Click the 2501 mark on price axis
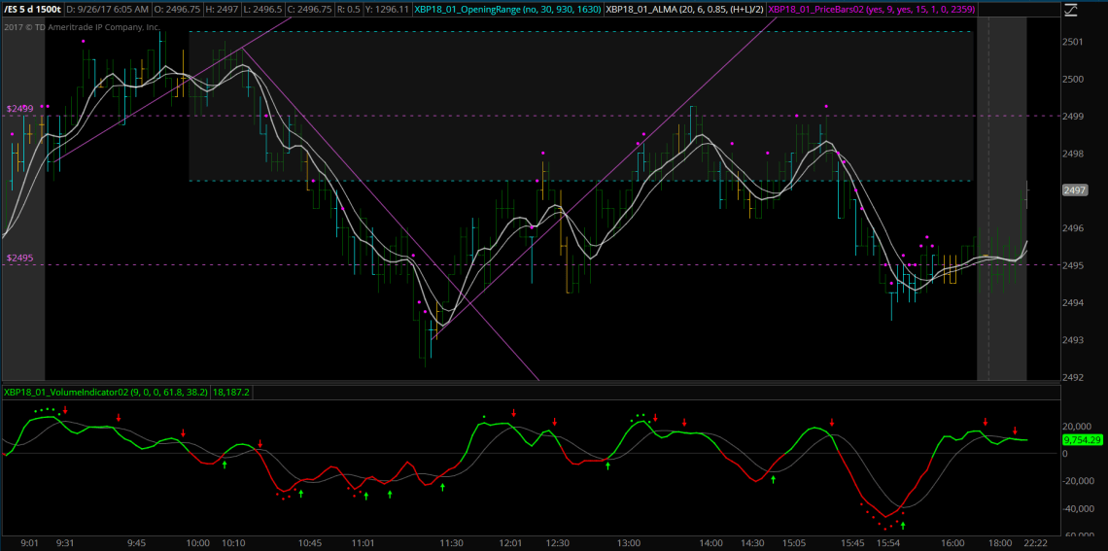This screenshot has height=551, width=1108. pos(1073,43)
